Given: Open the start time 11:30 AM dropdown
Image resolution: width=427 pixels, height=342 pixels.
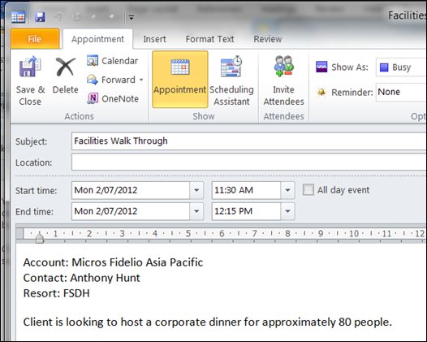Looking at the screenshot, I should click(x=287, y=190).
